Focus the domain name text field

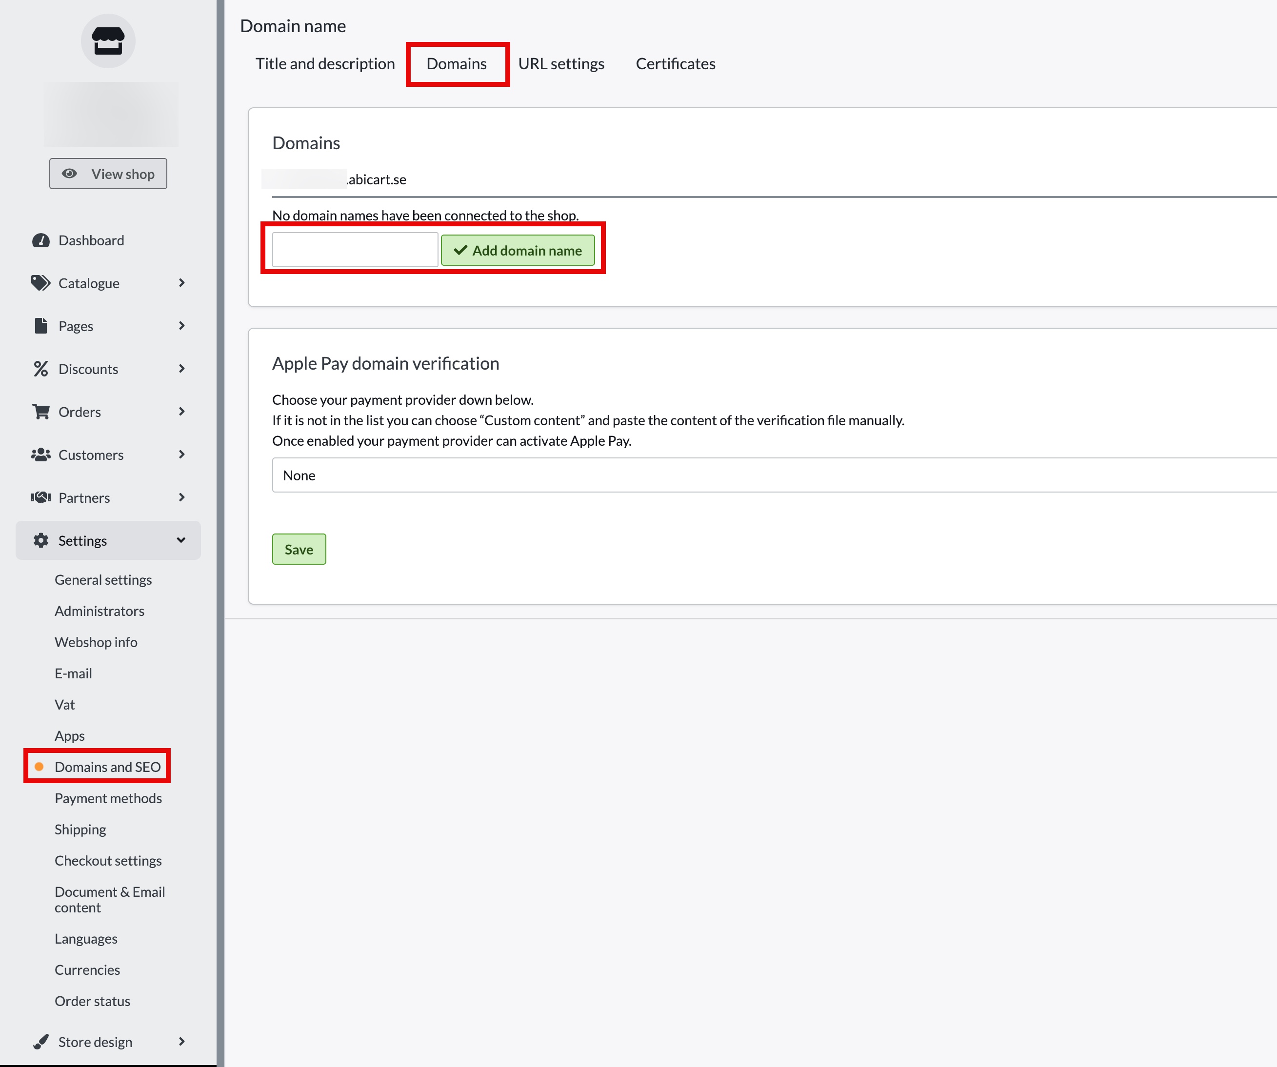click(355, 250)
